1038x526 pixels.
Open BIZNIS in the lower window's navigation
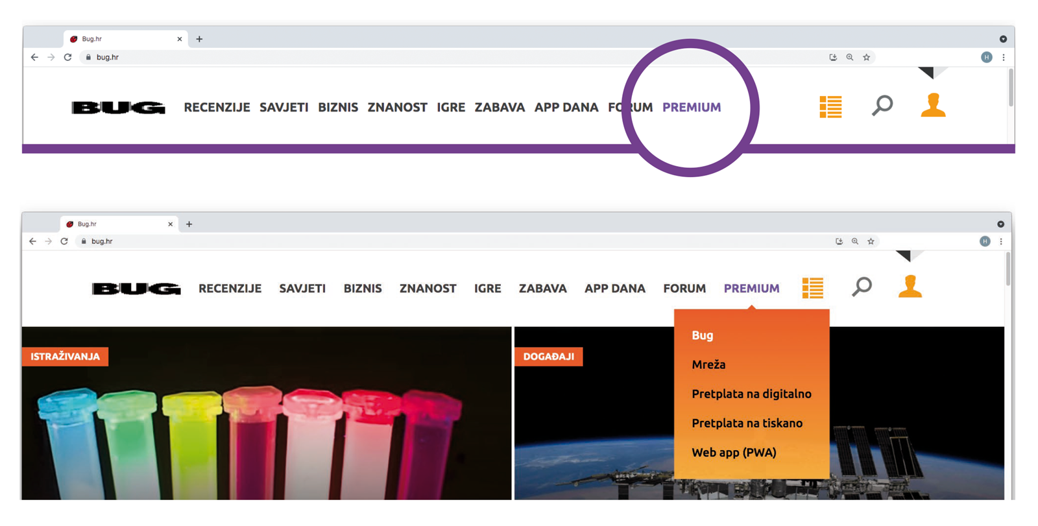(x=363, y=289)
